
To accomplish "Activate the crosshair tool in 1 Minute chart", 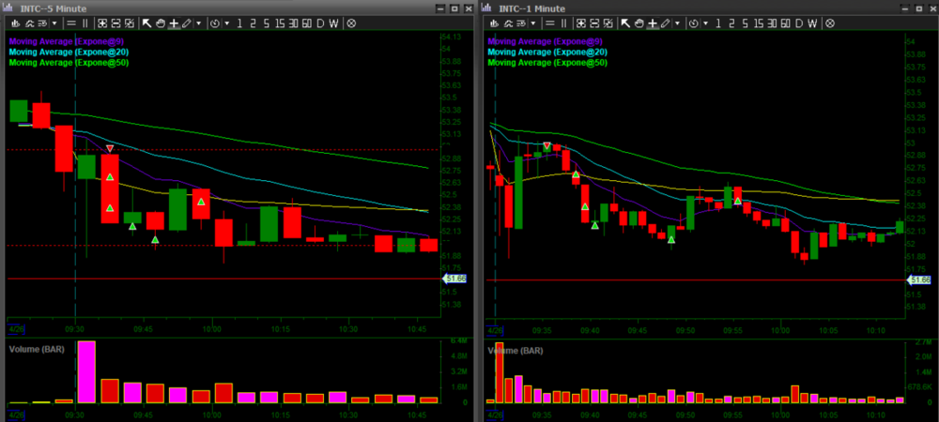I will [x=653, y=23].
